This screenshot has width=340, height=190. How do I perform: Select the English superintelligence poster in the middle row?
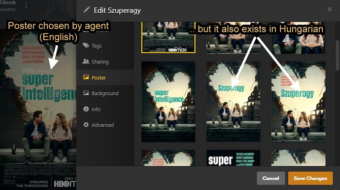click(x=169, y=102)
